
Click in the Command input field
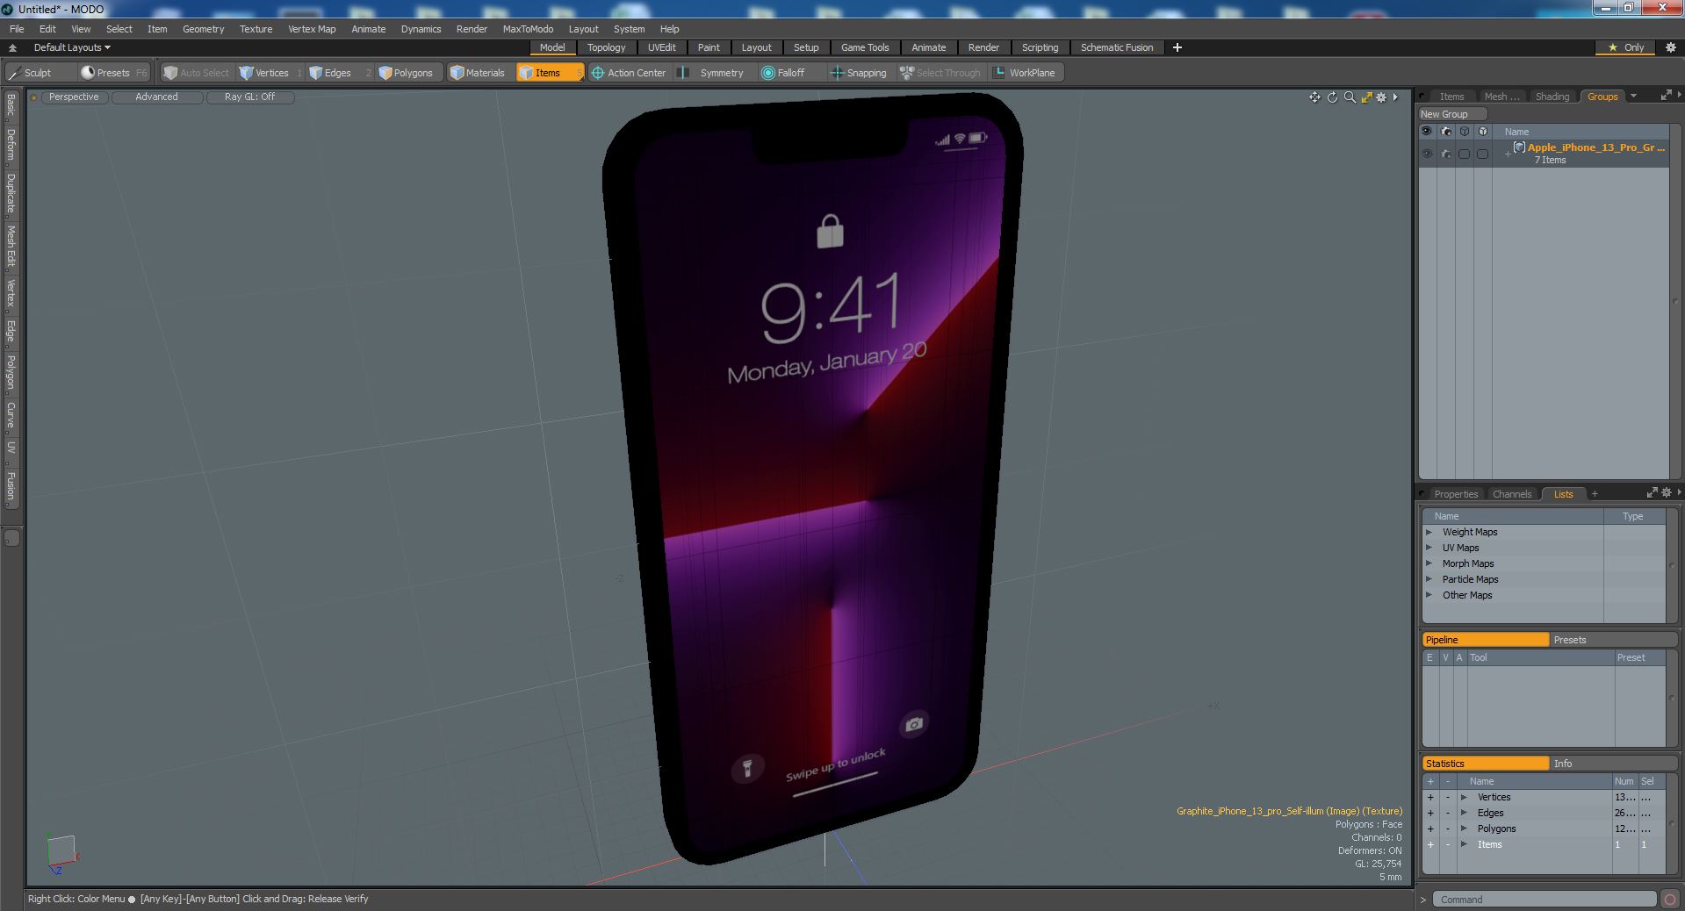coord(1544,900)
